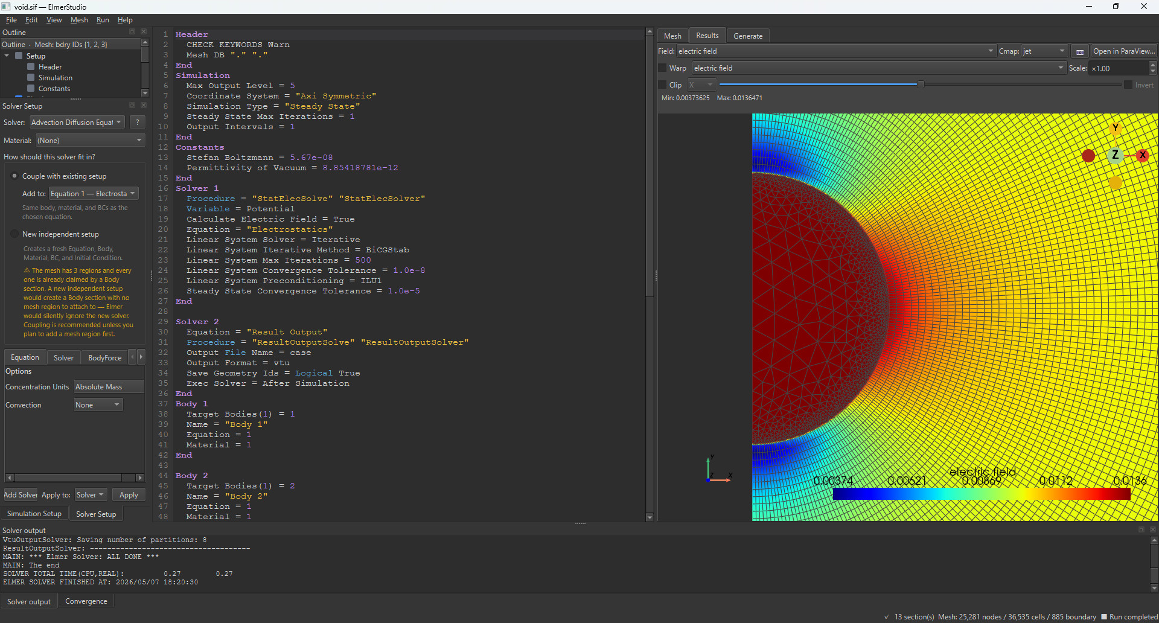The width and height of the screenshot is (1159, 623).
Task: Open the 'Add to' Equation 1 dropdown
Action: 94,193
